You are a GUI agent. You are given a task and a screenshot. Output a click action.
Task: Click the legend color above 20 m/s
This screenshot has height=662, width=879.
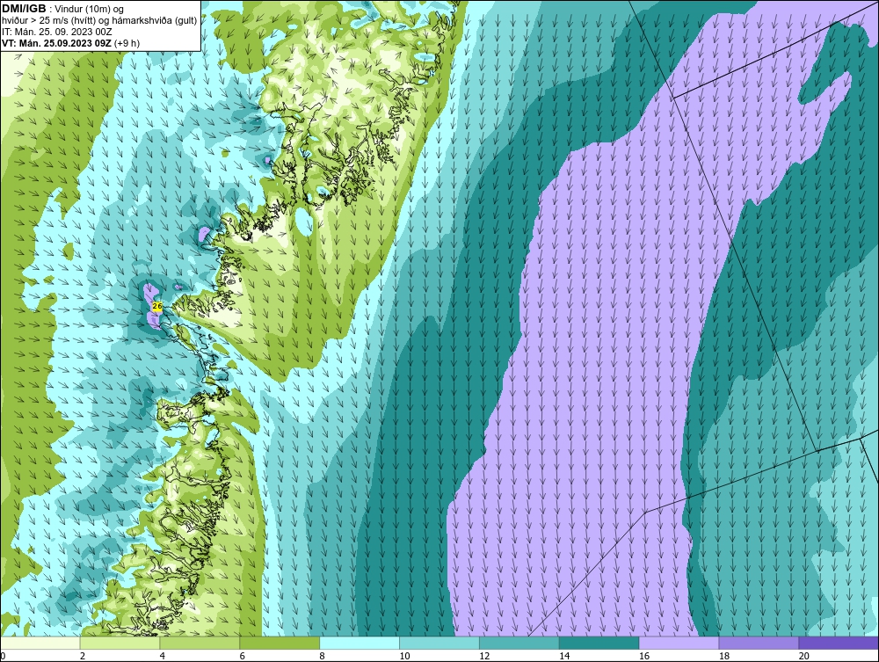click(x=838, y=643)
